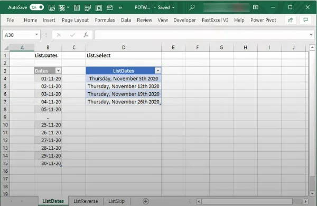Switch to the Home tab

coord(31,20)
